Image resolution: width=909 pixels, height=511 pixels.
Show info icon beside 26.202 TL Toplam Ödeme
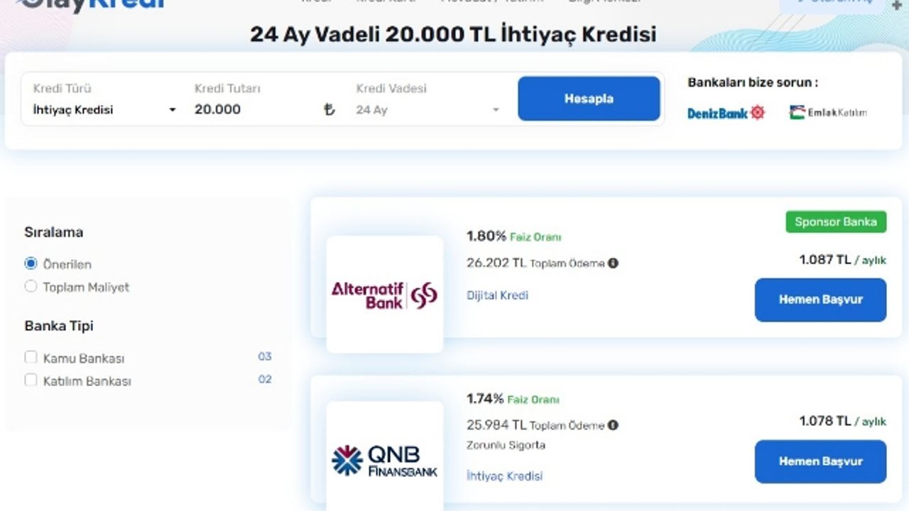coord(613,263)
